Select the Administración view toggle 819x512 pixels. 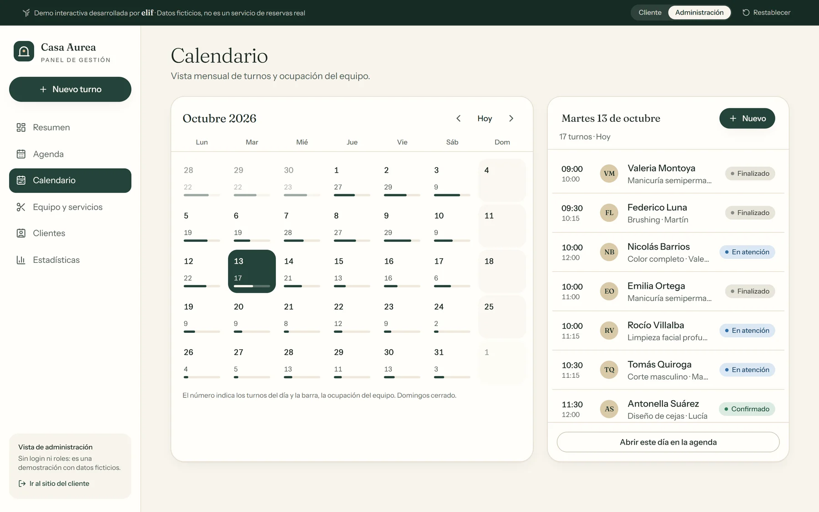point(699,12)
